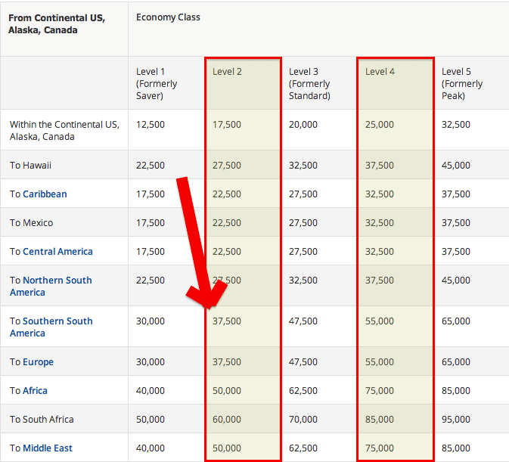Click the South Africa Level 5 value 95,000
This screenshot has height=462, width=509.
(x=456, y=420)
